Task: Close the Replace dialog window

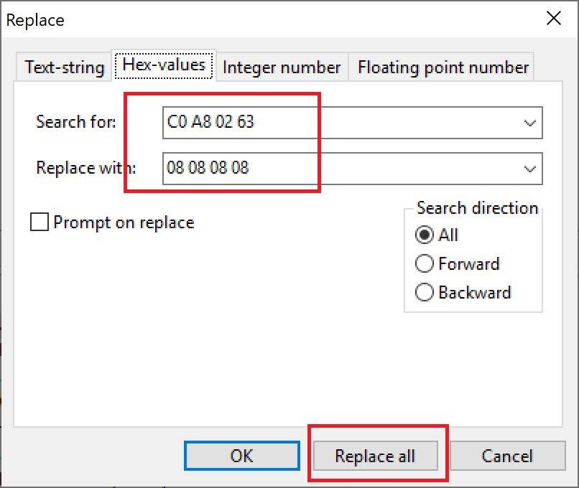Action: tap(554, 19)
